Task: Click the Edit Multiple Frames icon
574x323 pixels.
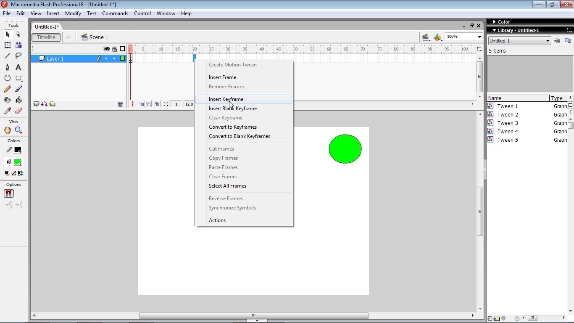Action: pos(157,104)
